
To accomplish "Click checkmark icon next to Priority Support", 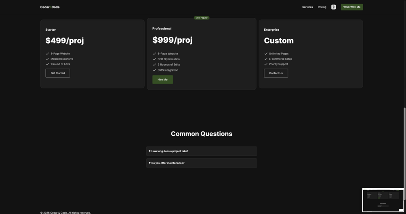I will [266, 64].
